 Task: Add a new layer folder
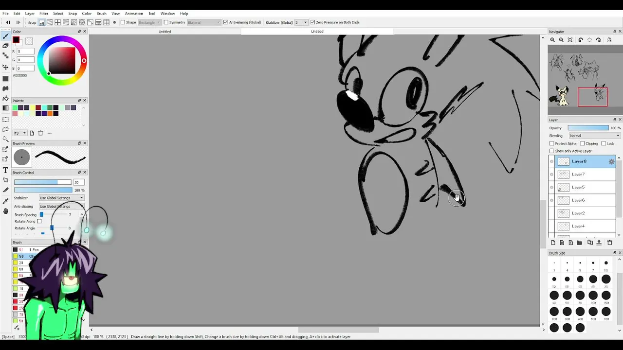[x=579, y=243]
